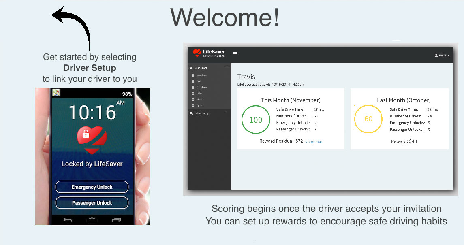Screen dimensions: 464x245
Task: Click the LifeSaver heart logo in portal header
Action: (x=197, y=53)
